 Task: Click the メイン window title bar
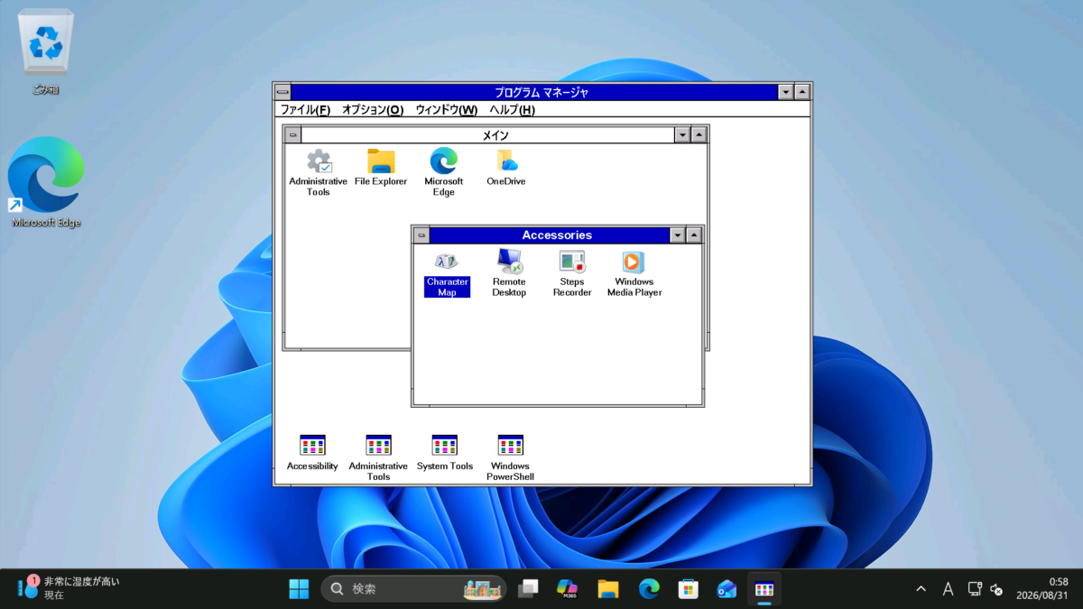tap(488, 135)
